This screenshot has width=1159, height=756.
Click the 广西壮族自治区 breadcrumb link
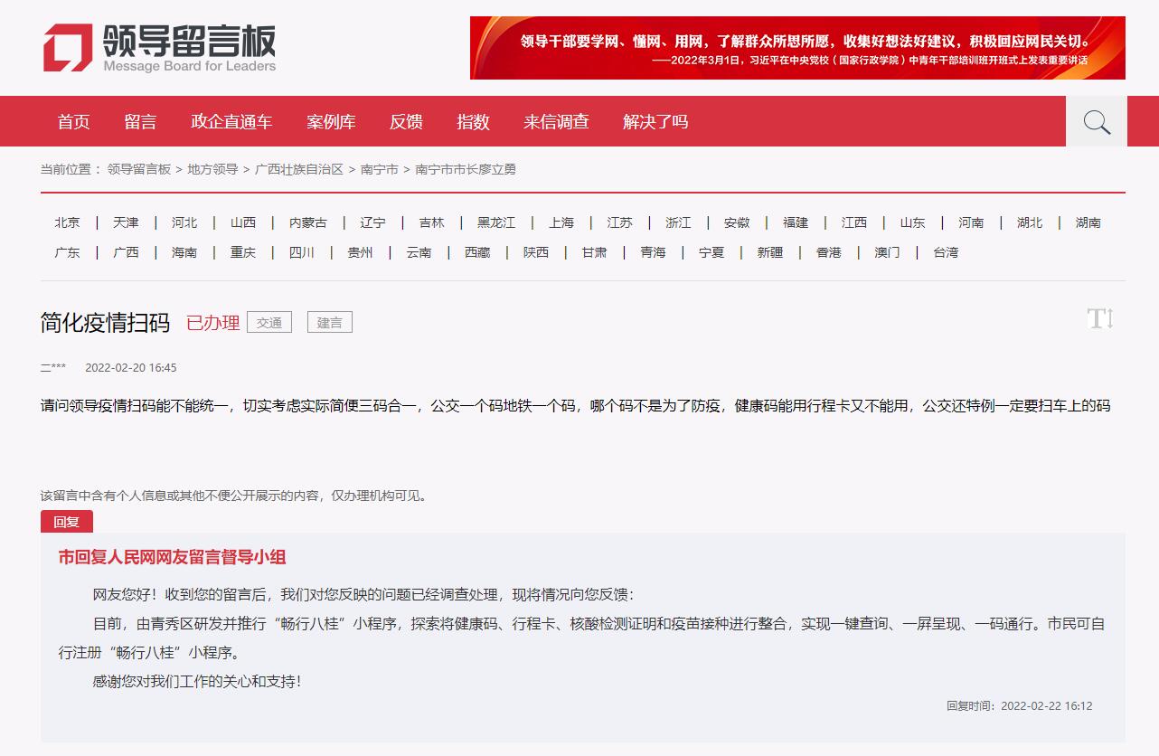[x=299, y=169]
